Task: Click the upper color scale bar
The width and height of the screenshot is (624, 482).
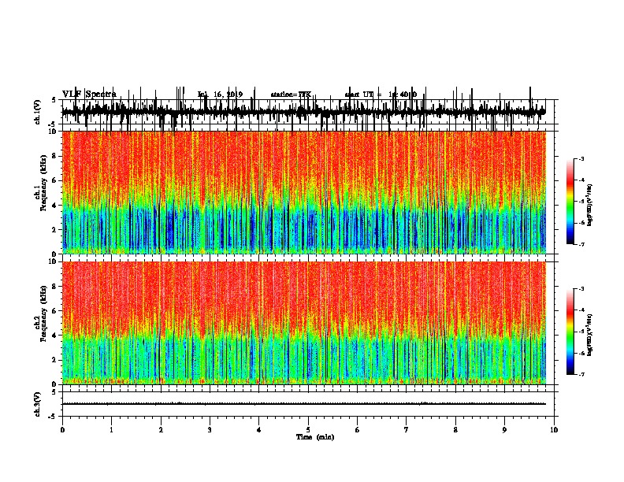Action: (570, 202)
